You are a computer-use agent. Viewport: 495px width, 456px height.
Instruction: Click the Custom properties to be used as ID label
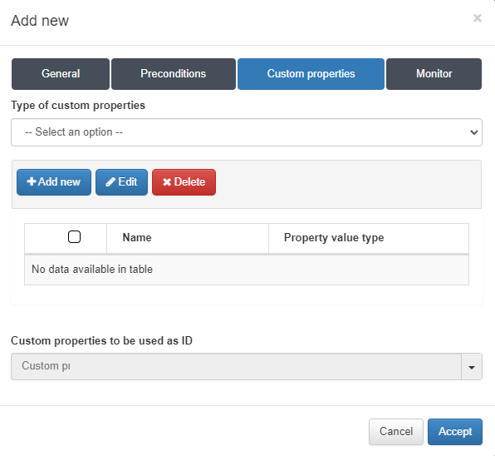point(101,340)
